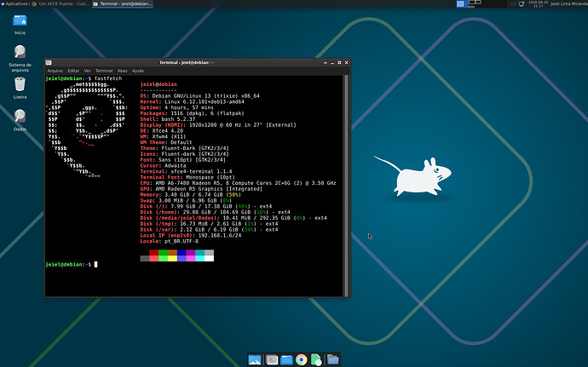588x367 pixels.
Task: Click the notification icon in the top panel
Action: click(522, 3)
